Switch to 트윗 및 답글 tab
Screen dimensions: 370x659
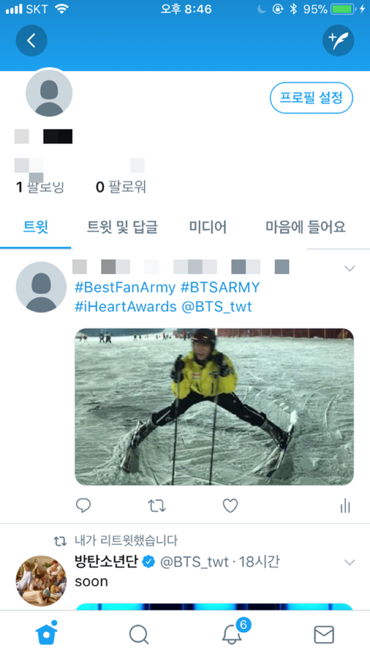[x=123, y=227]
